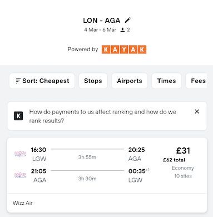Dismiss the ranking info banner
The height and width of the screenshot is (217, 213).
pos(197,111)
